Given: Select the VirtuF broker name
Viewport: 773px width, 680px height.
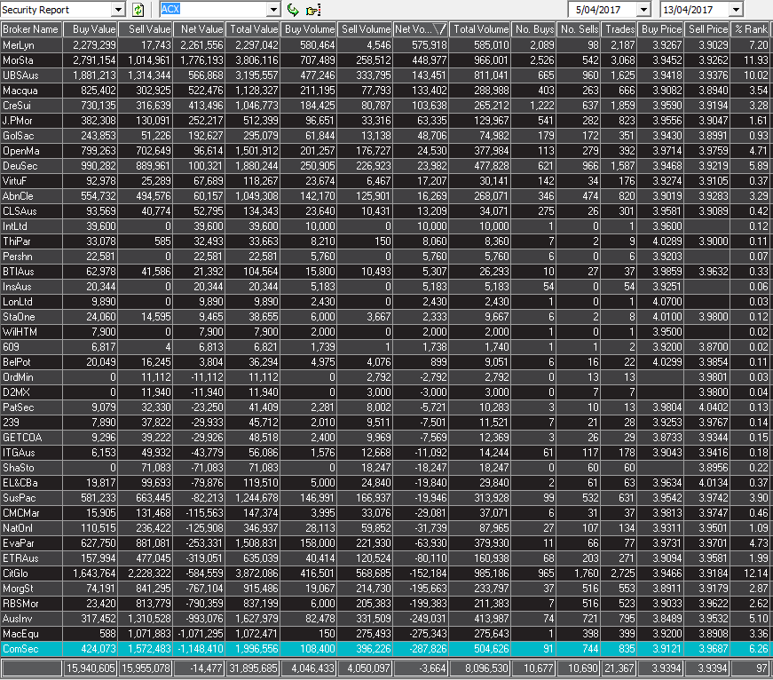Looking at the screenshot, I should pyautogui.click(x=15, y=181).
